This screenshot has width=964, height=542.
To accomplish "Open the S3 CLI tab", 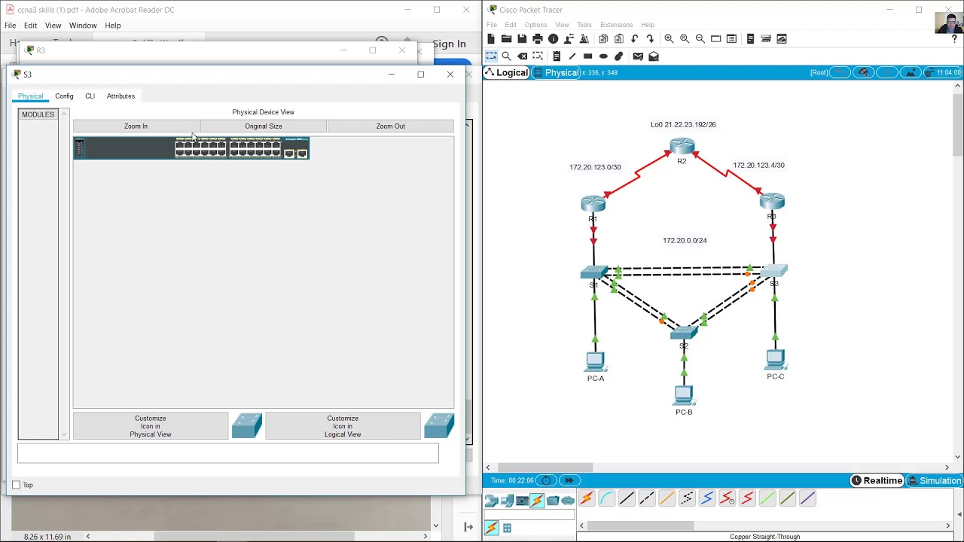I will tap(90, 96).
